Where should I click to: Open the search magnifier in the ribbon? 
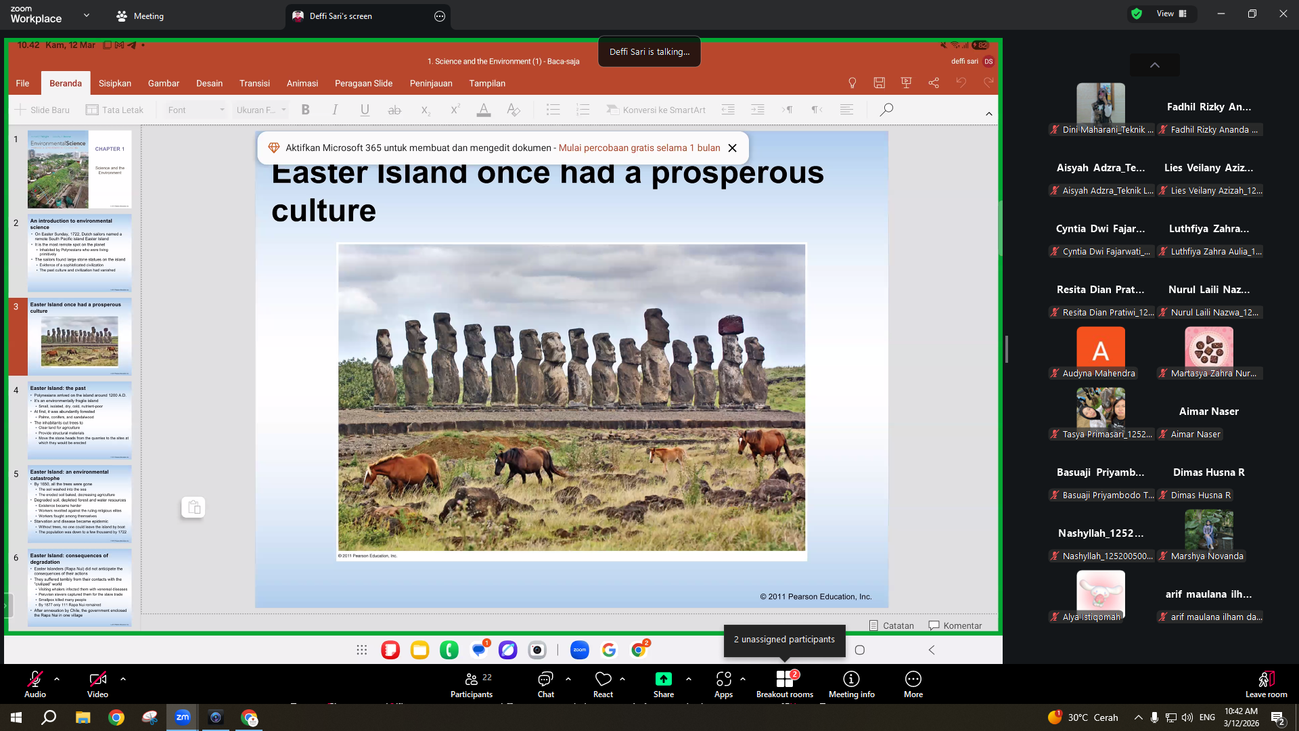(886, 110)
